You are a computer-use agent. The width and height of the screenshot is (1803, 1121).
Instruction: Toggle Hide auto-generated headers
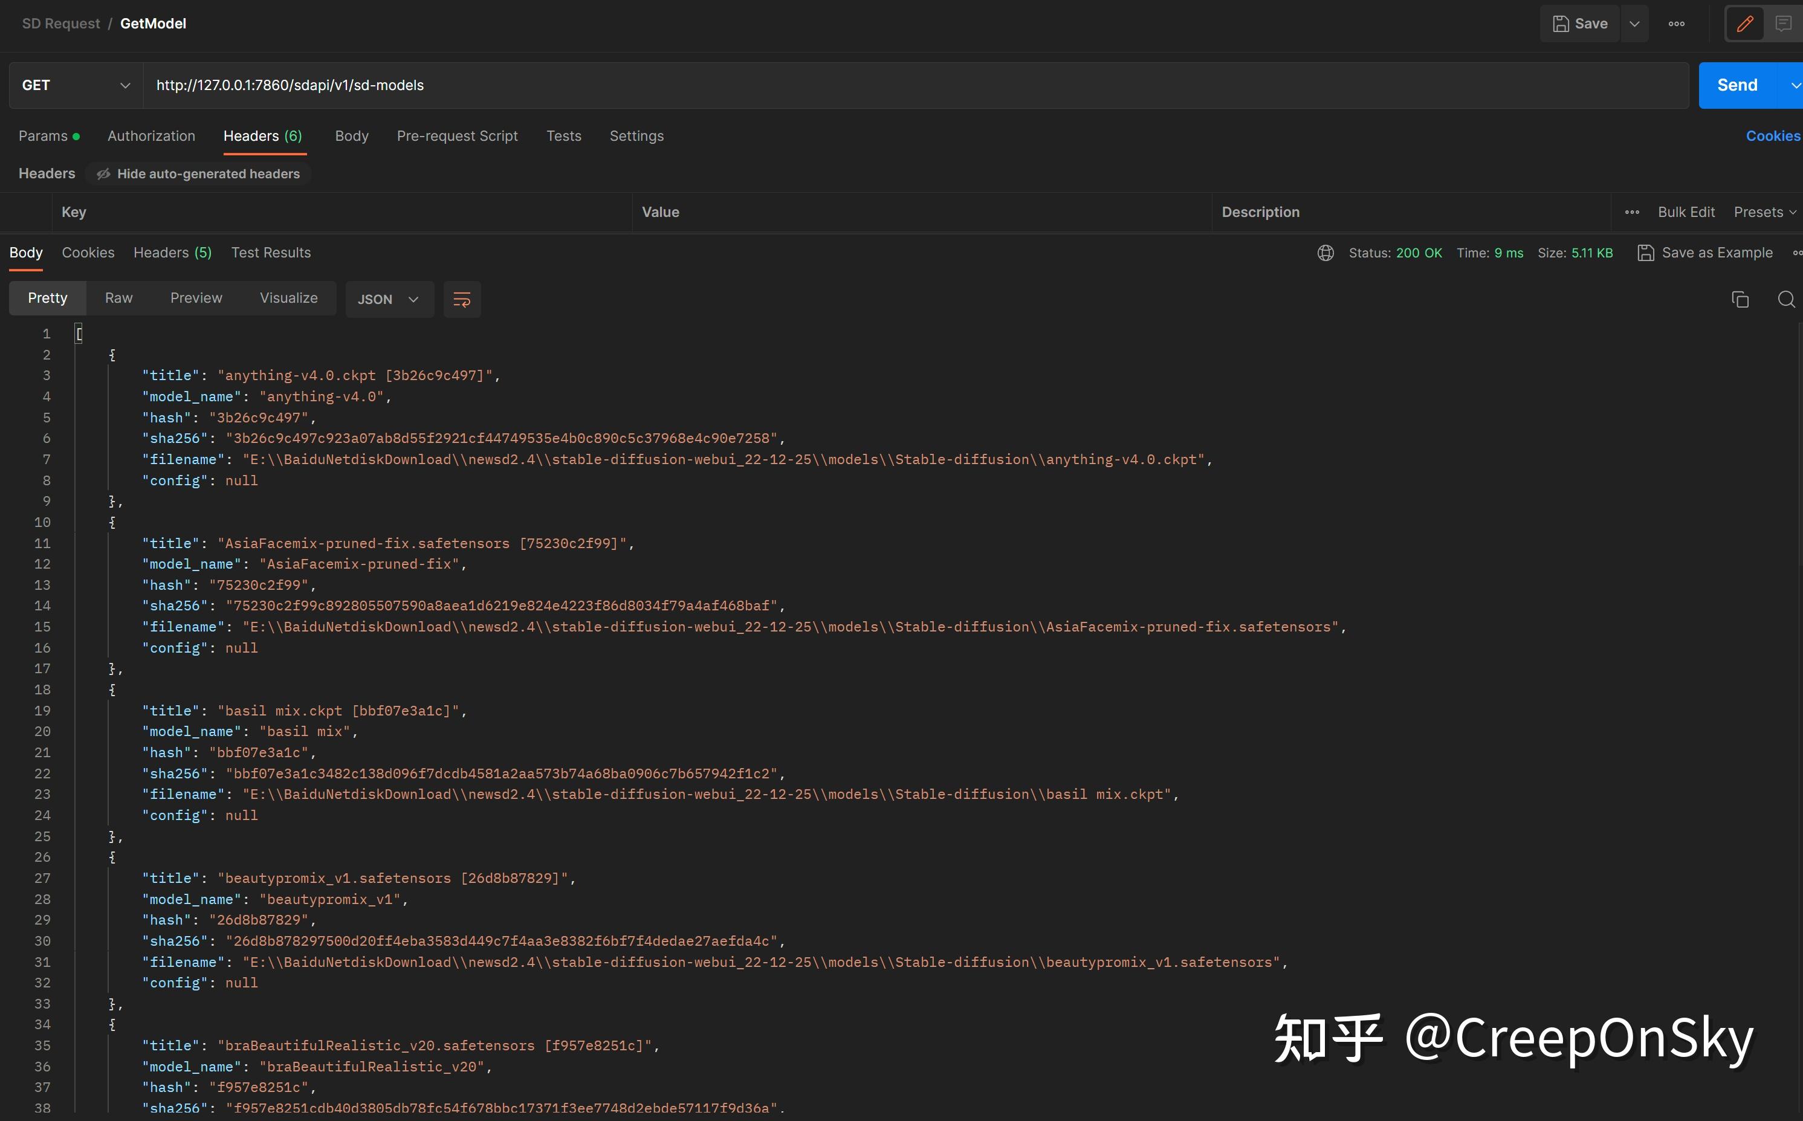click(198, 173)
